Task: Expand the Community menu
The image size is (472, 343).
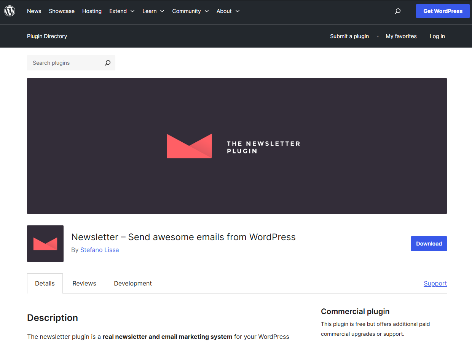Action: click(x=190, y=11)
